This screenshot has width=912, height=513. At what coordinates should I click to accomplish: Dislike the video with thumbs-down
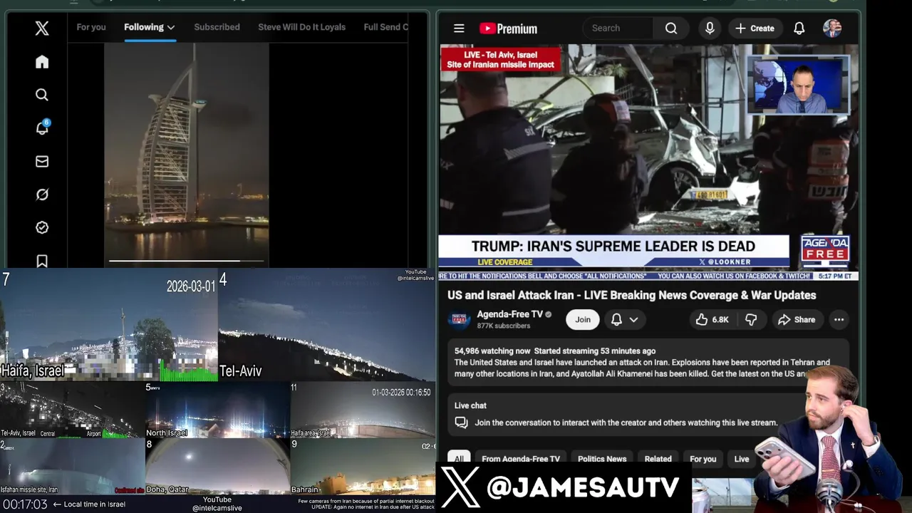751,320
